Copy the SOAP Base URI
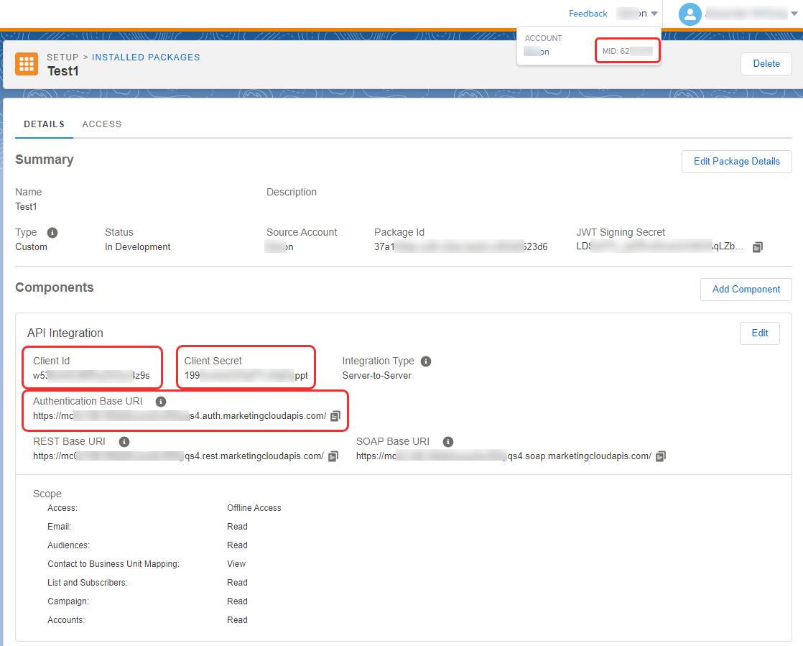Screen dimensions: 803x646 [x=661, y=456]
